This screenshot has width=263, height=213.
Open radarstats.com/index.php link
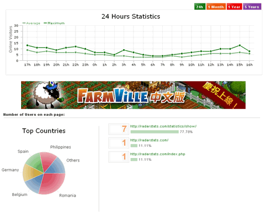[158, 154]
